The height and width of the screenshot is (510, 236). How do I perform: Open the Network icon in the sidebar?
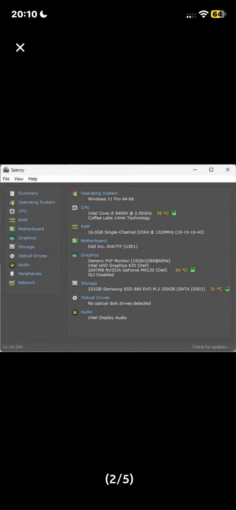coord(12,283)
